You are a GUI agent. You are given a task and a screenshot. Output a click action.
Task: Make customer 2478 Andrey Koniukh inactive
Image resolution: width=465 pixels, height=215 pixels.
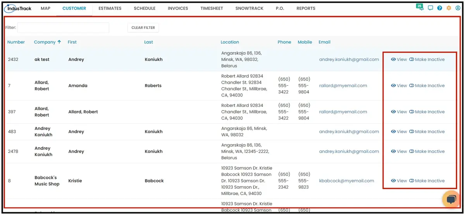[x=427, y=151]
